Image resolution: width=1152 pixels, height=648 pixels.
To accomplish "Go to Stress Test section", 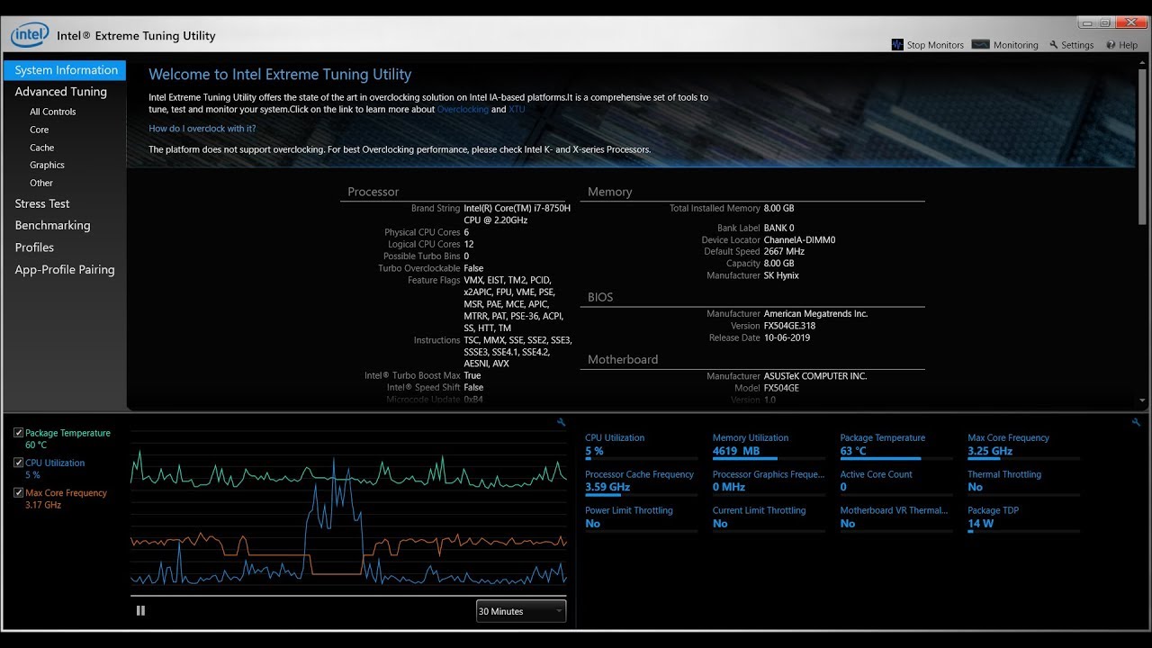I will (x=42, y=204).
